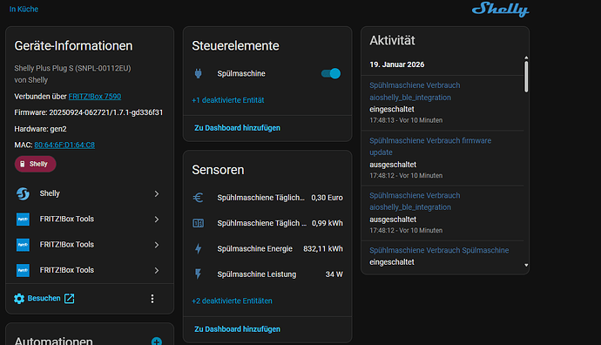Click the kWh counter sensor icon
This screenshot has height=345, width=601.
[x=199, y=223]
